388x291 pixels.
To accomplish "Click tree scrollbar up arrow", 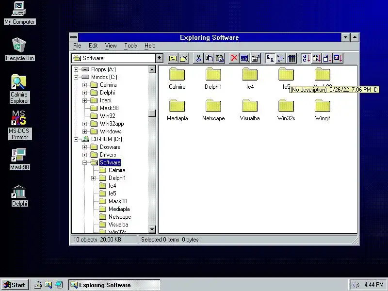I will (x=152, y=69).
